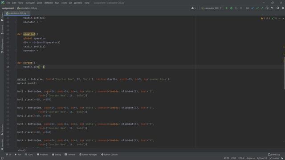The height and width of the screenshot is (160, 285).
Task: Start debugging with the green bug icon
Action: [231, 8]
